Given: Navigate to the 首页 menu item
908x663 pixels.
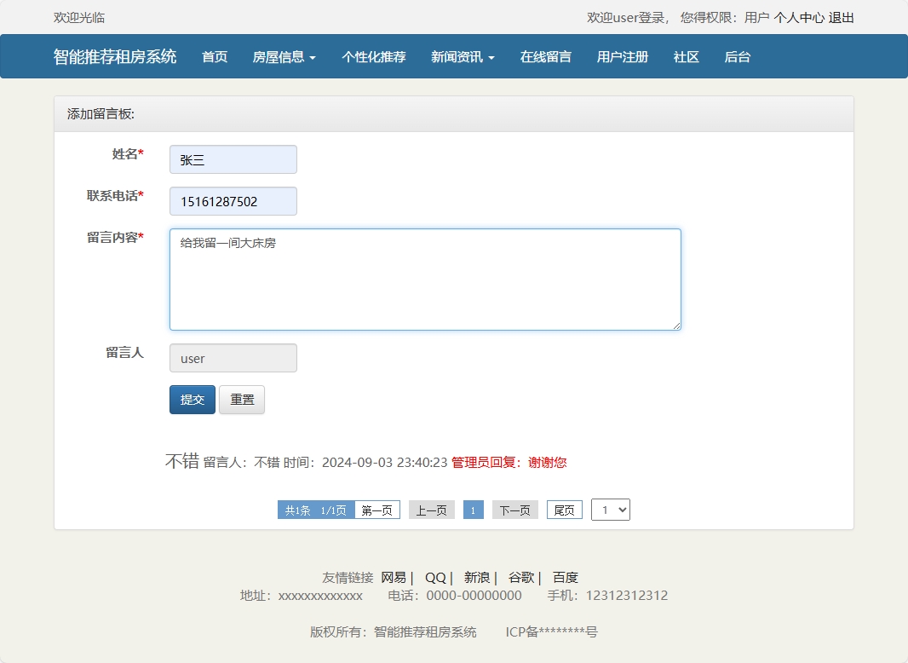Looking at the screenshot, I should (x=214, y=56).
